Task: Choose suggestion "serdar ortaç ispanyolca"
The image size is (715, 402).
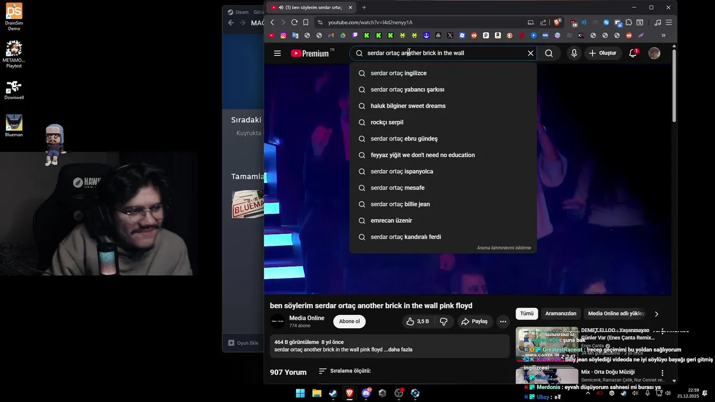Action: (443, 171)
